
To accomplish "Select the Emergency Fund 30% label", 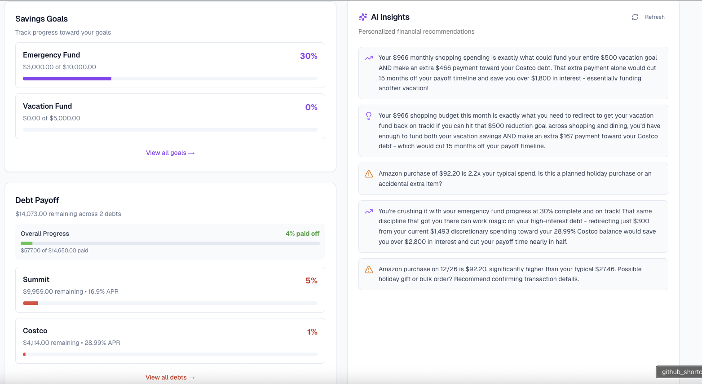I will (x=309, y=56).
